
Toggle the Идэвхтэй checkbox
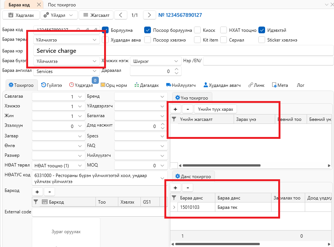click(262, 30)
